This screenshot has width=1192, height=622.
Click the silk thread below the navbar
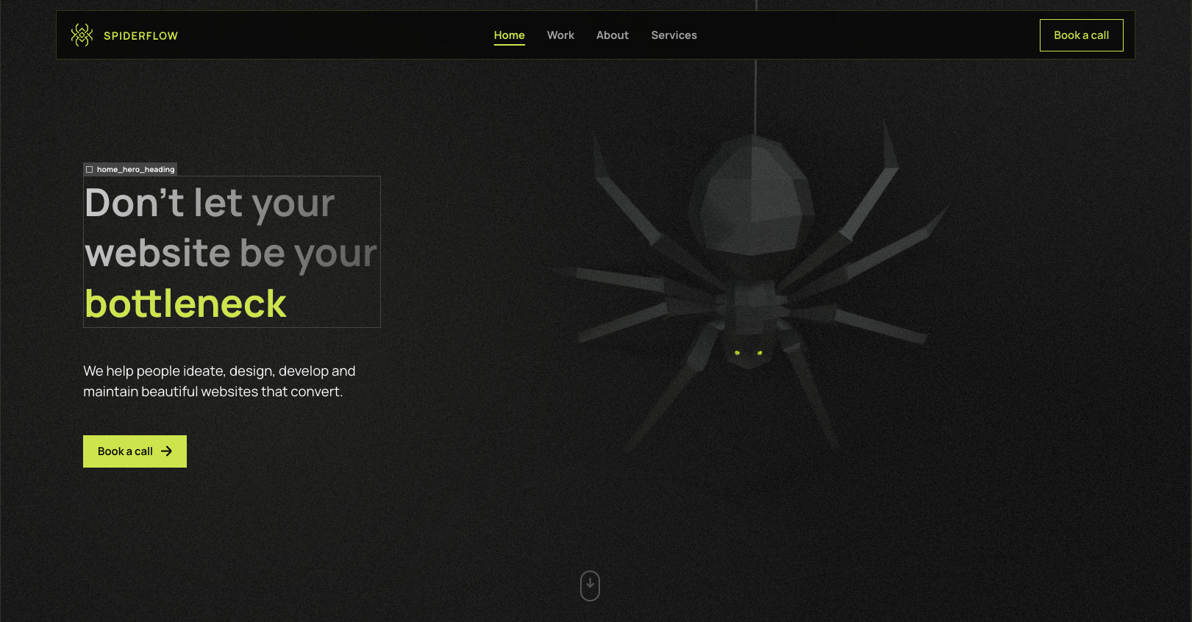[755, 96]
